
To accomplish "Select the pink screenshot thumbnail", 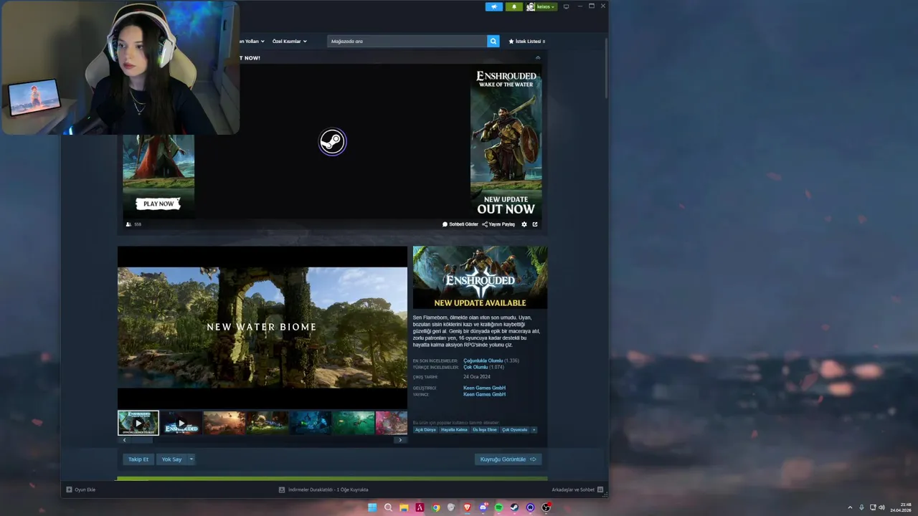I will click(x=392, y=423).
